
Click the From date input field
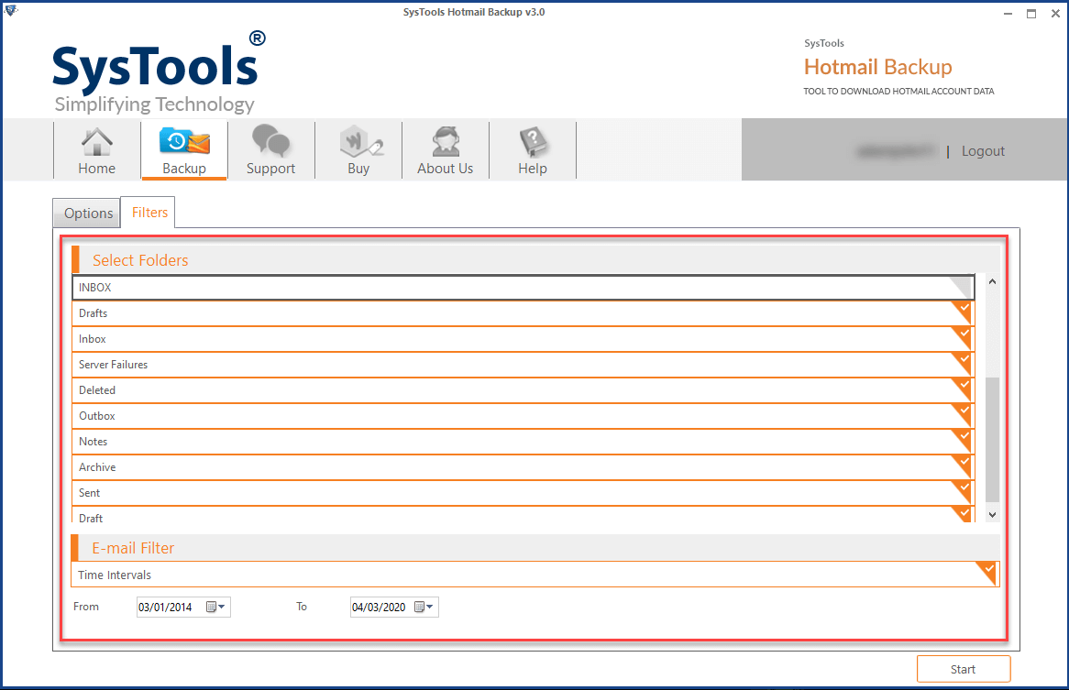point(168,607)
